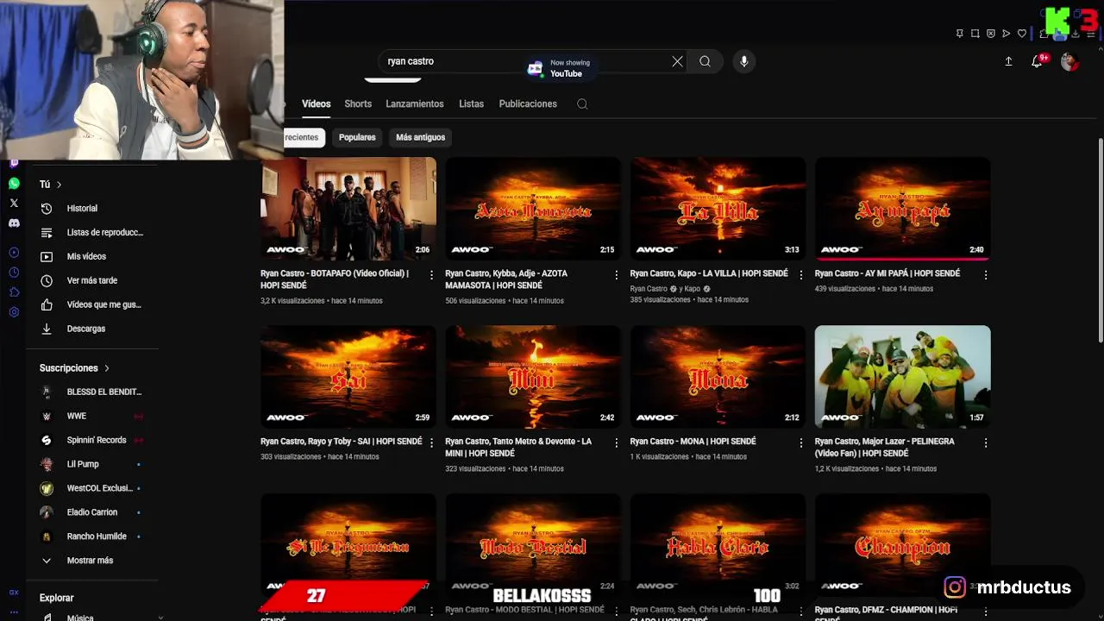Expand 'Mostrar más' subscriptions
1104x621 pixels.
(91, 560)
